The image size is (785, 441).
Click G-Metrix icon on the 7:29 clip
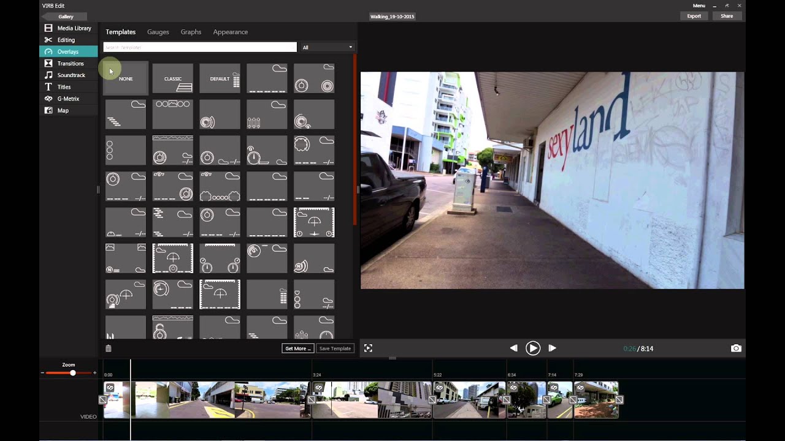coord(580,388)
